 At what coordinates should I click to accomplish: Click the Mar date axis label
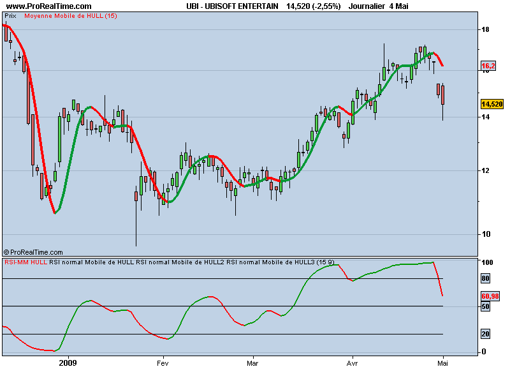pyautogui.click(x=252, y=363)
